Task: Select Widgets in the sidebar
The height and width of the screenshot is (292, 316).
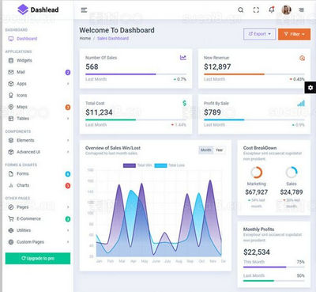Action: pos(38,60)
